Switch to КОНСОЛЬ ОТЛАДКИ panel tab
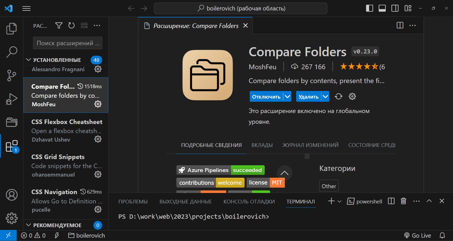 [x=249, y=201]
